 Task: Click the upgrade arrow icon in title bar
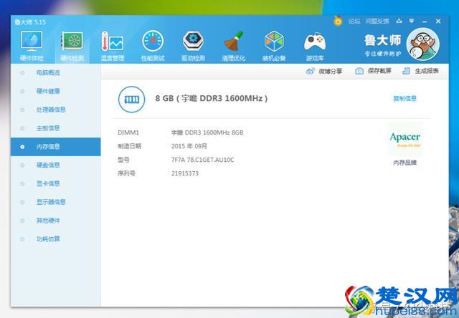point(399,21)
